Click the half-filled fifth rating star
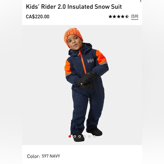Screen dimensions: 164x164 127,16
